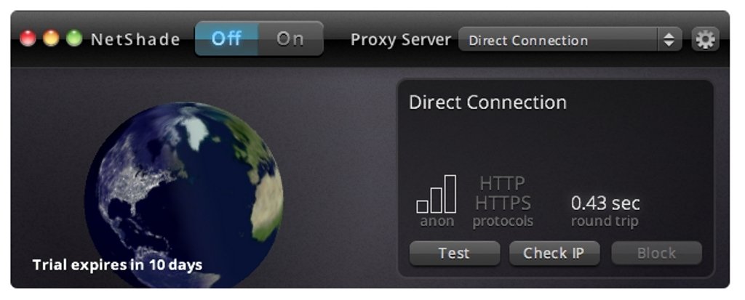Open settings with the gear icon

click(705, 39)
